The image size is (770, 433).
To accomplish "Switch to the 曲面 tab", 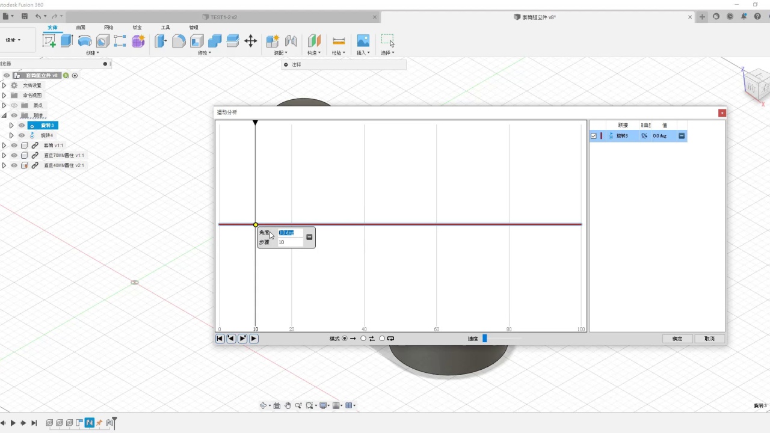I will (81, 28).
